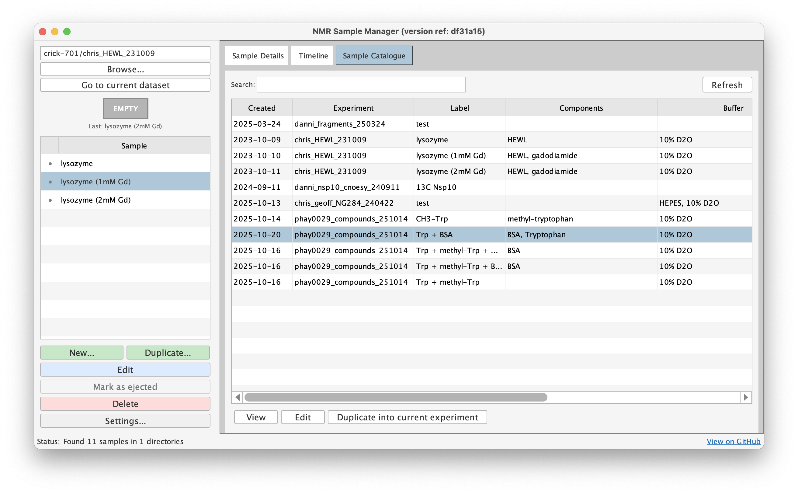Click the EMPTY magnet status indicator
This screenshot has width=798, height=494.
point(125,108)
